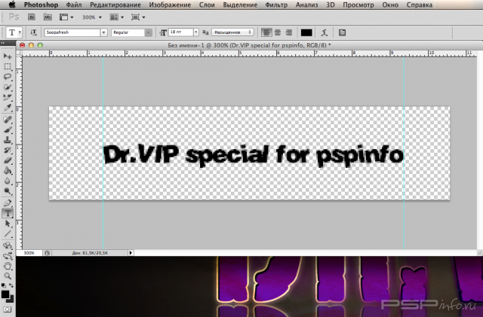Image resolution: width=483 pixels, height=317 pixels.
Task: Select the Move tool
Action: point(8,56)
